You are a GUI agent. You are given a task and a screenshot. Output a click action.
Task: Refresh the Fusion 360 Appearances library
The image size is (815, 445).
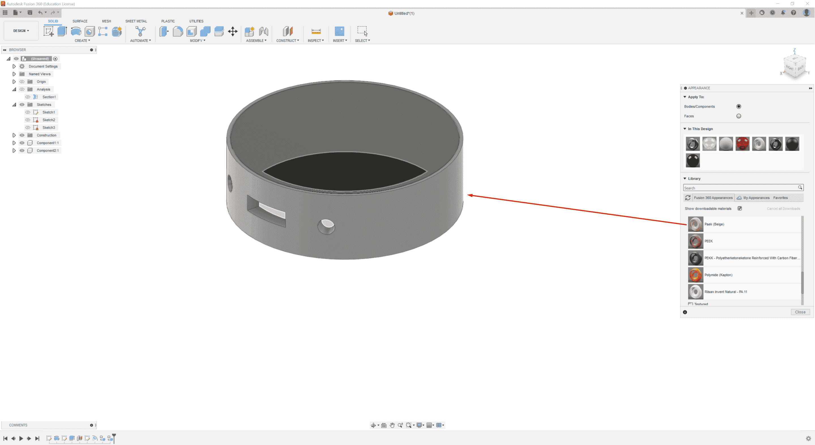pyautogui.click(x=688, y=198)
